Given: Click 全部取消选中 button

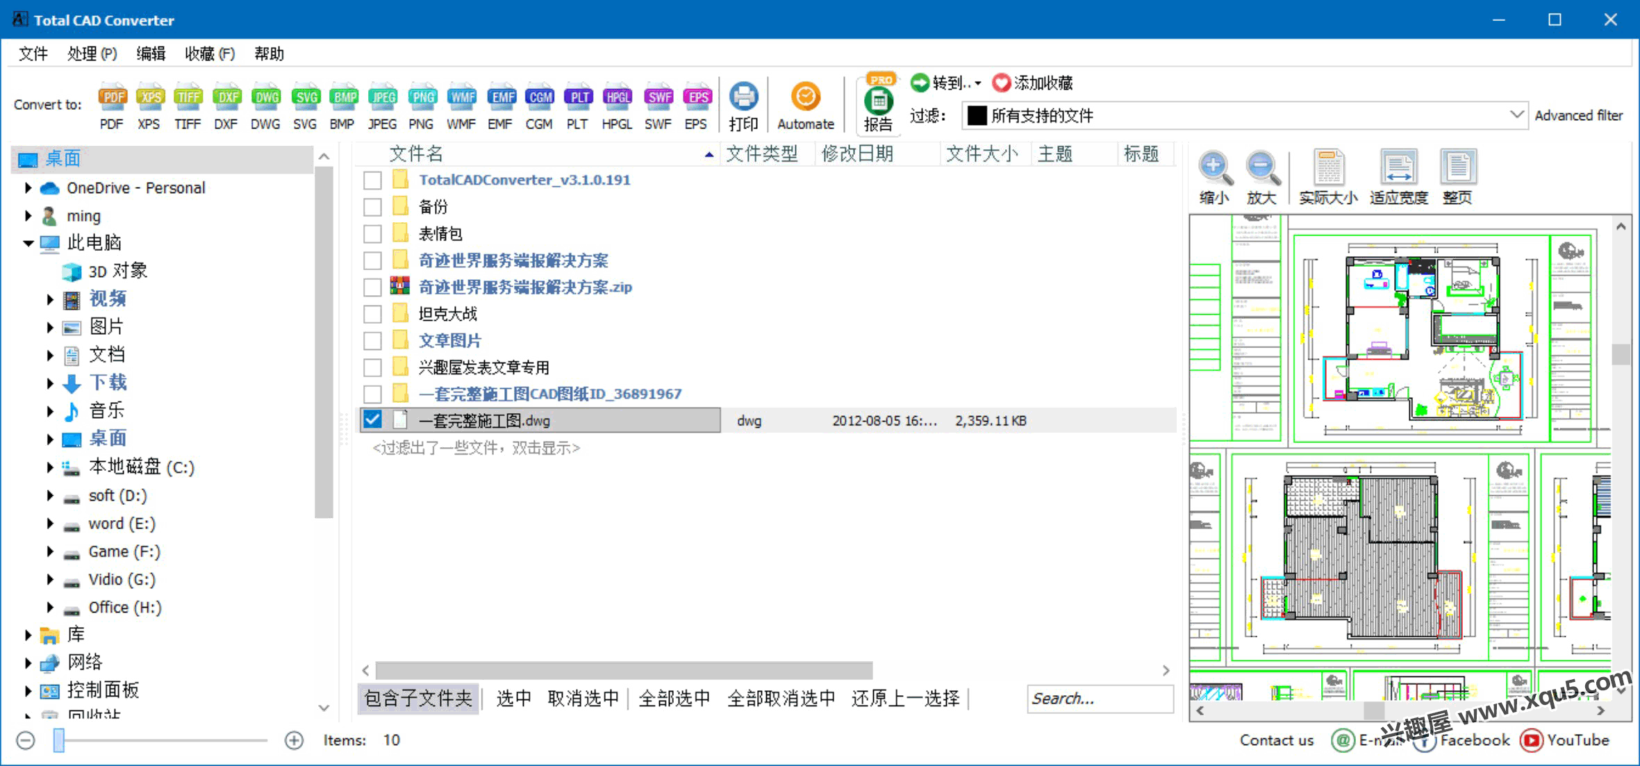Looking at the screenshot, I should point(781,699).
